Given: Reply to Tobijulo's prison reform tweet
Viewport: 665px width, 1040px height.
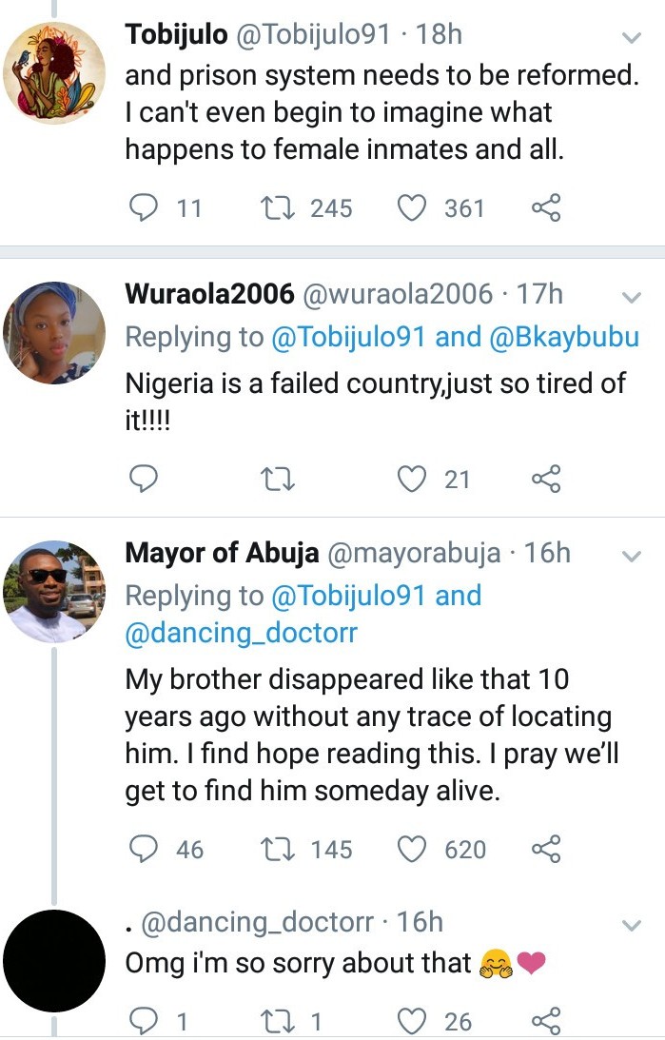Looking at the screenshot, I should pyautogui.click(x=143, y=207).
